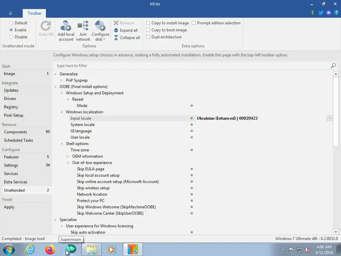This screenshot has height=256, width=341.
Task: Collapse the Reseal node
Action: pyautogui.click(x=68, y=99)
